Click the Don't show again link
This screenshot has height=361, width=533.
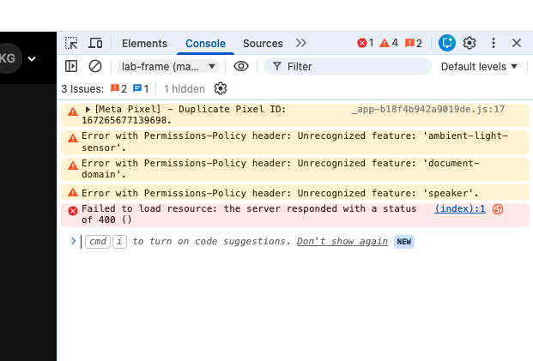coord(342,242)
